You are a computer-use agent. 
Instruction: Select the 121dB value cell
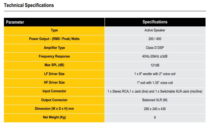point(155,65)
